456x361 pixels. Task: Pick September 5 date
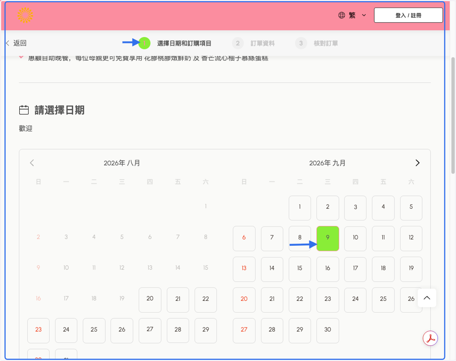(x=411, y=208)
